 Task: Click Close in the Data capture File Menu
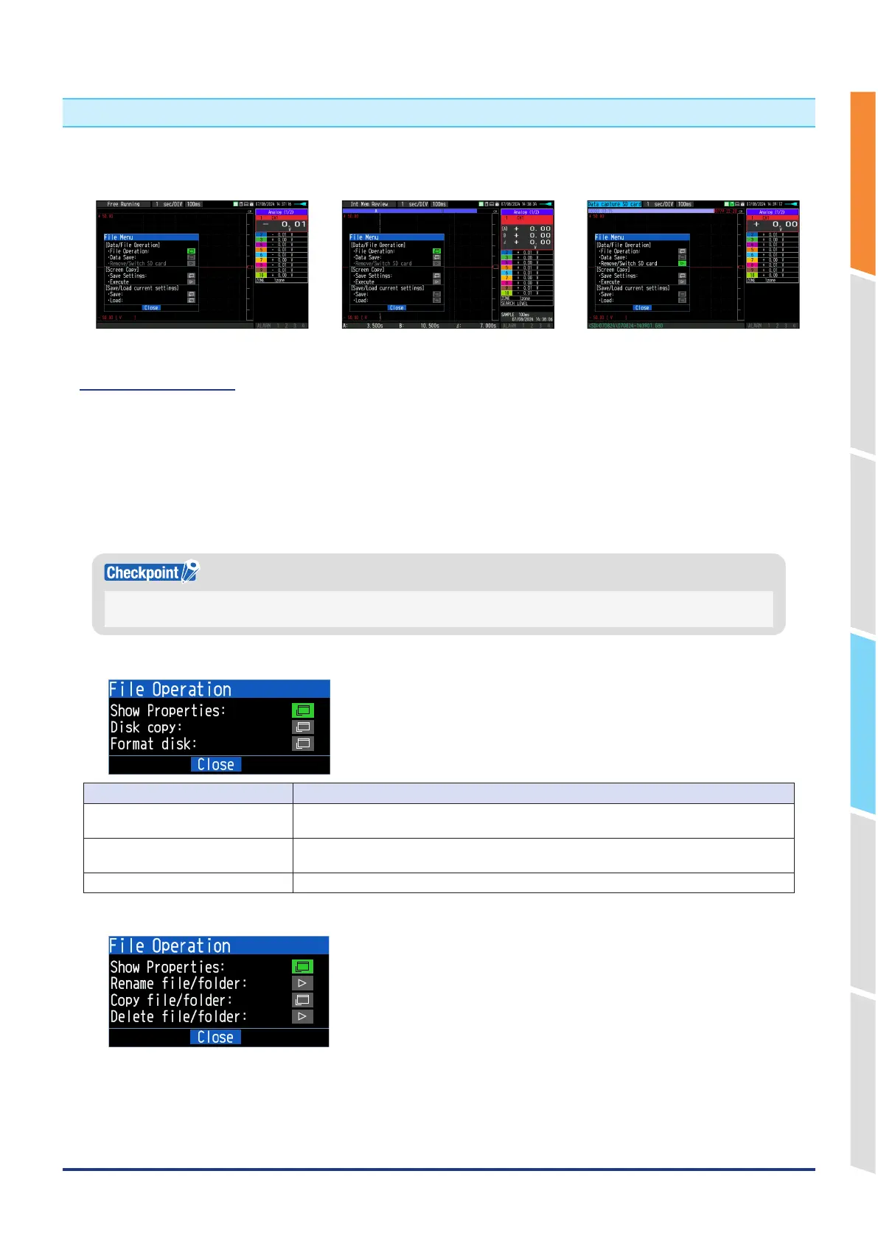(642, 308)
